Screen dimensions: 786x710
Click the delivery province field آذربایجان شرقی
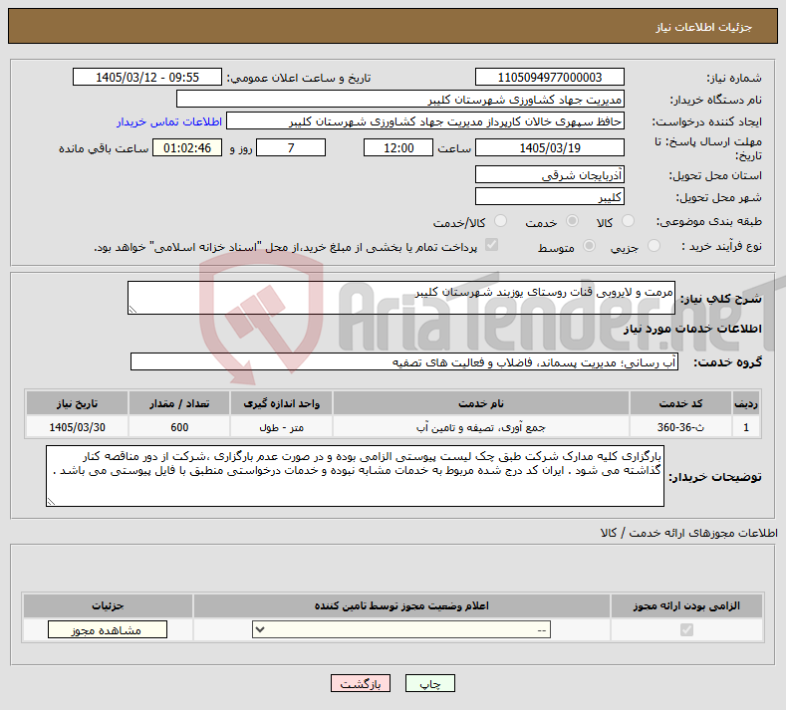pos(549,174)
